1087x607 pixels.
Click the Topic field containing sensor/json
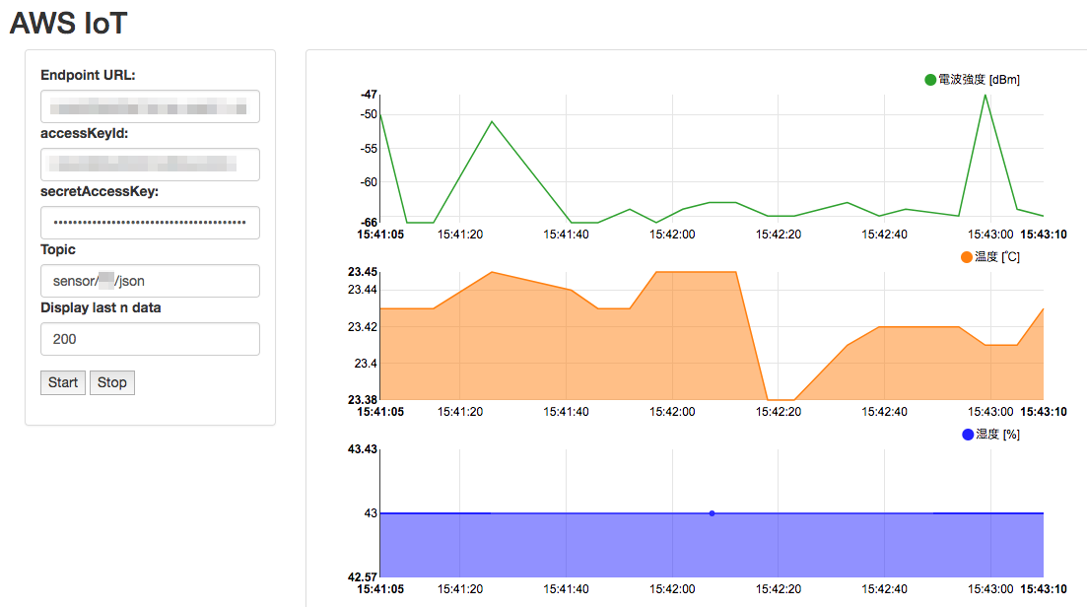pos(150,281)
